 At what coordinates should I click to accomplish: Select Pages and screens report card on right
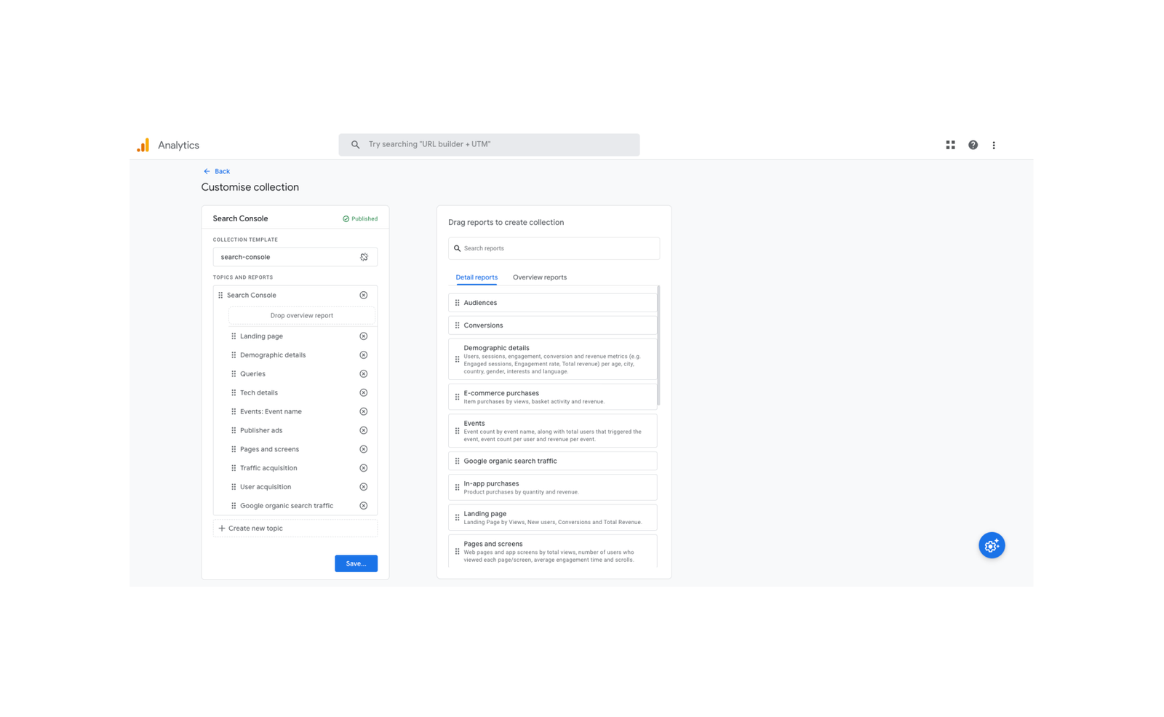pos(552,551)
